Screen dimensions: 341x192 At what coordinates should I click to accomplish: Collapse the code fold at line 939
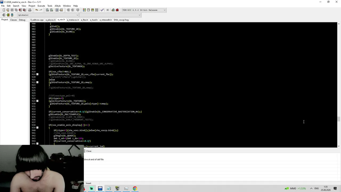tap(37, 127)
